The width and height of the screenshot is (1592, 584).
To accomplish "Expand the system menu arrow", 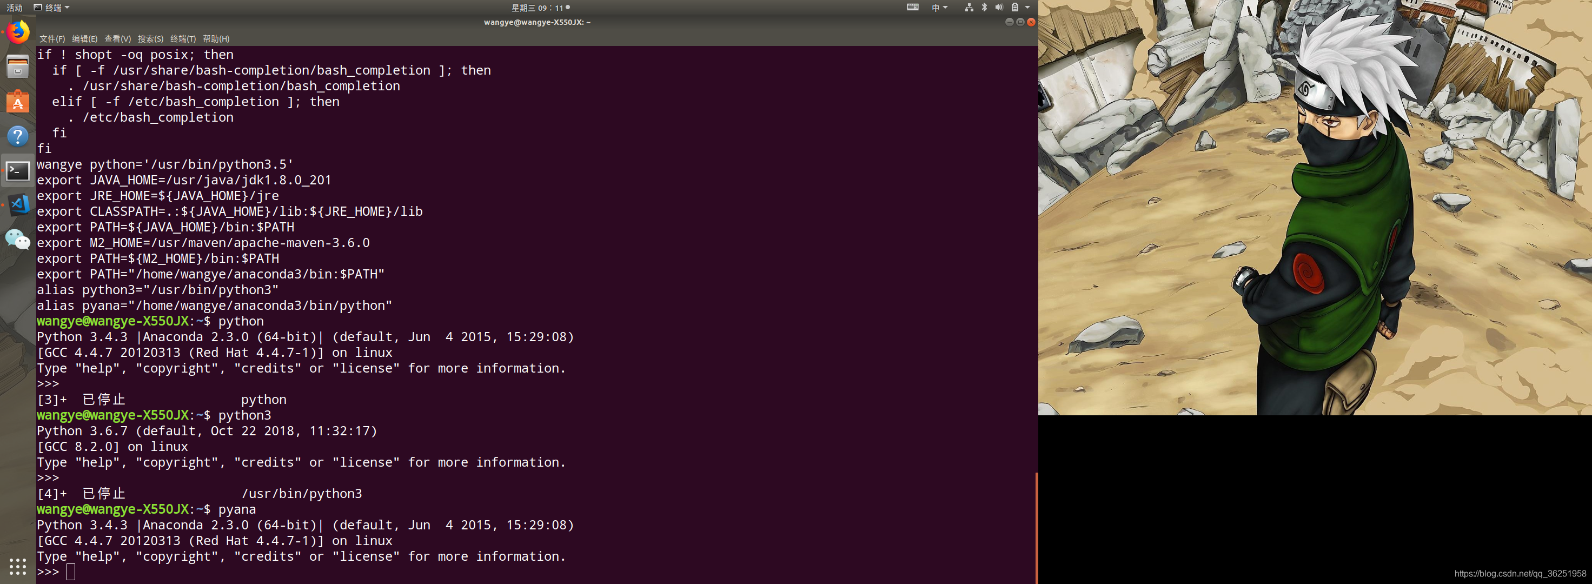I will pos(1027,8).
